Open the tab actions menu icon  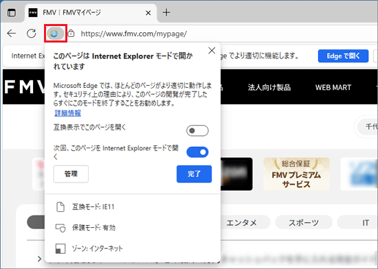(x=11, y=12)
